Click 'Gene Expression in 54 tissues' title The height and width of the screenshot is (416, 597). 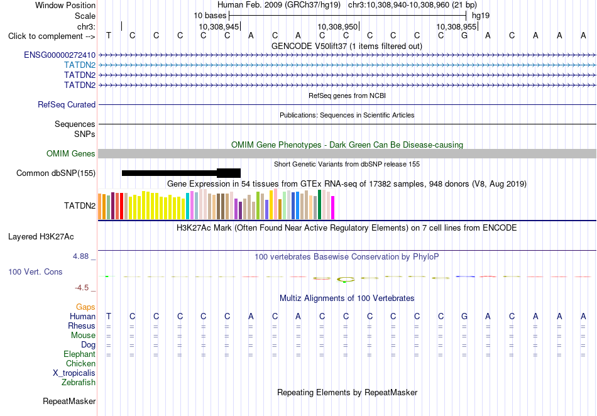347,184
